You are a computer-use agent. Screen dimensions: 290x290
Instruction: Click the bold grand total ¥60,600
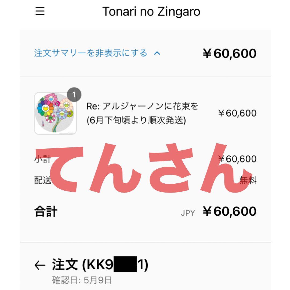coord(230,211)
